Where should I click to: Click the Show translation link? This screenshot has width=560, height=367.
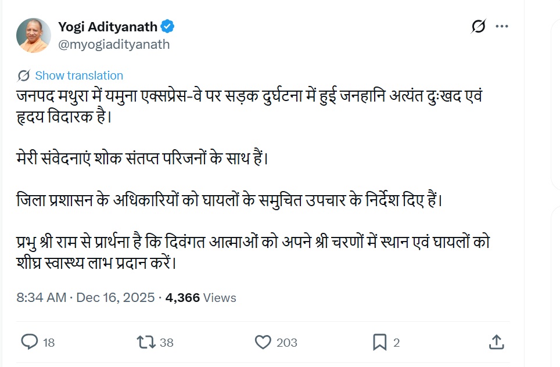tap(79, 75)
